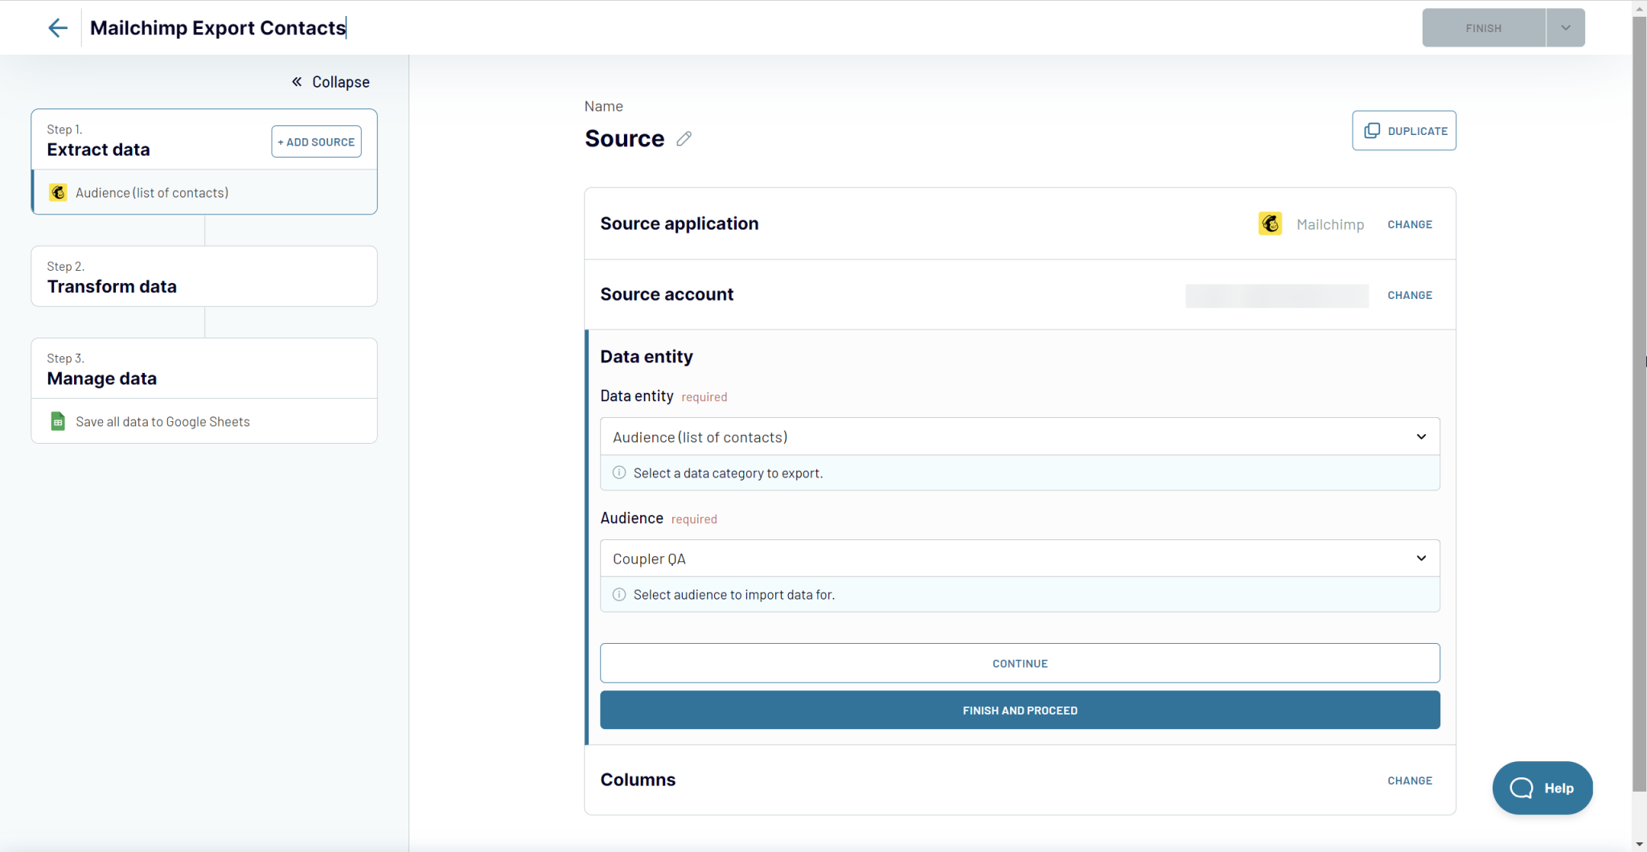Click the pencil icon to rename Source
This screenshot has width=1647, height=852.
pyautogui.click(x=684, y=139)
